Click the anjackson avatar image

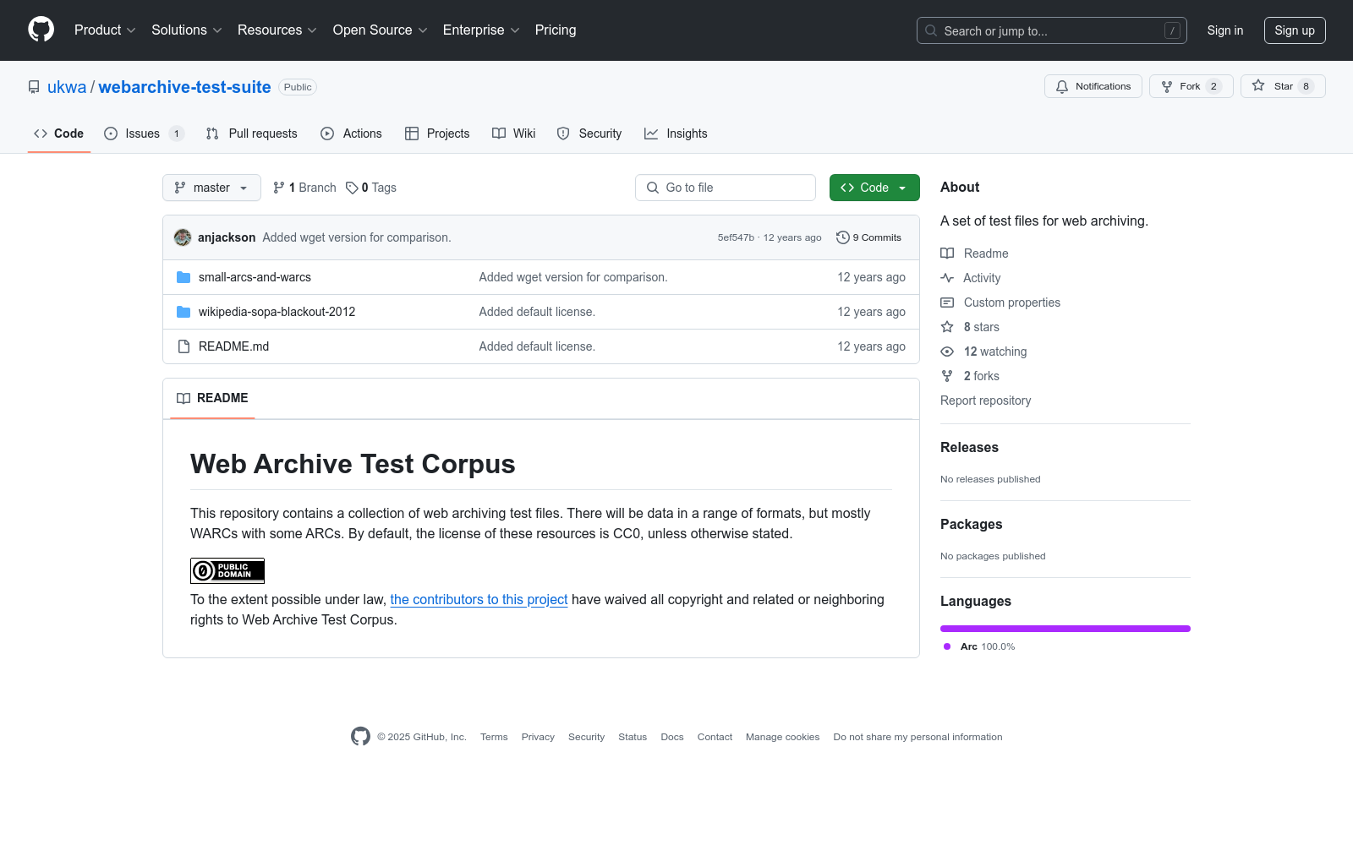click(183, 237)
